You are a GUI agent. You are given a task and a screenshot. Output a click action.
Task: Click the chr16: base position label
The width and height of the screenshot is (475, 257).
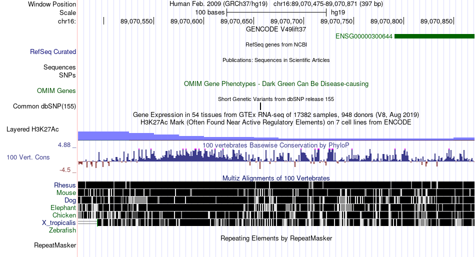[x=67, y=21]
